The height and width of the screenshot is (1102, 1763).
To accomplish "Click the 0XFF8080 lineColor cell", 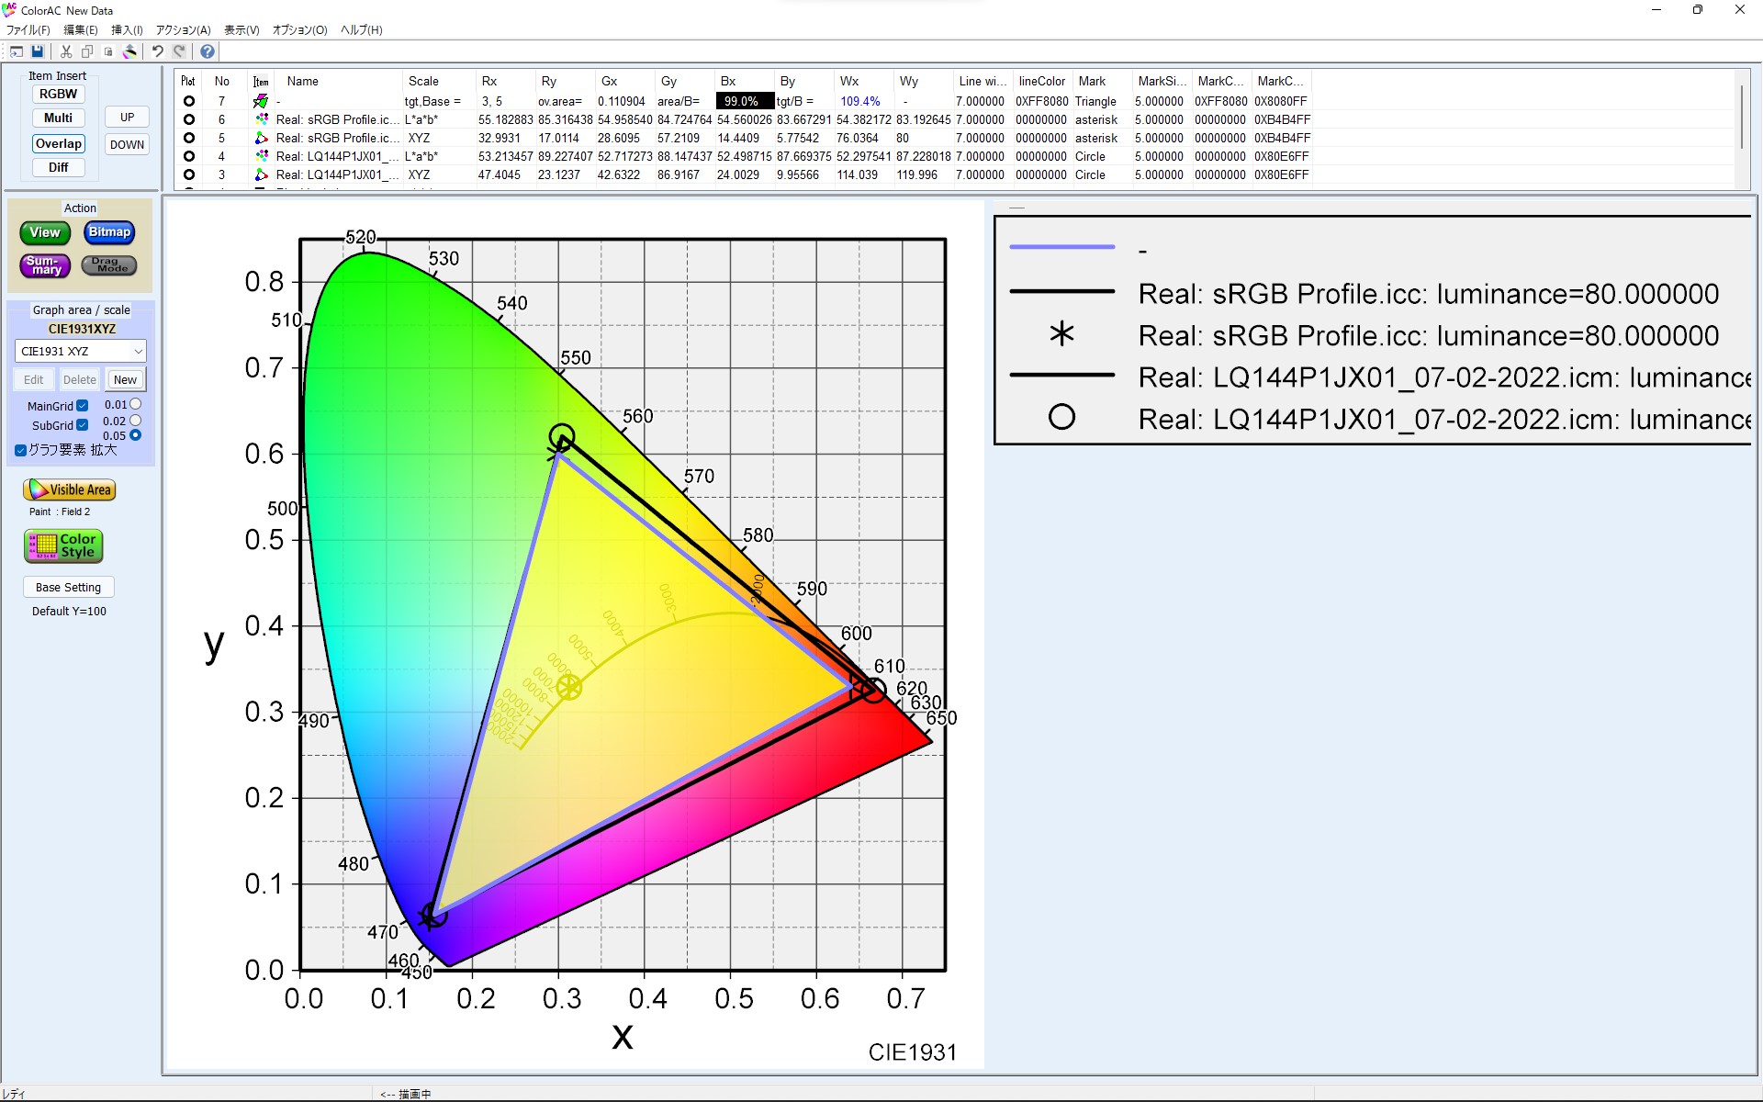I will [x=1041, y=101].
